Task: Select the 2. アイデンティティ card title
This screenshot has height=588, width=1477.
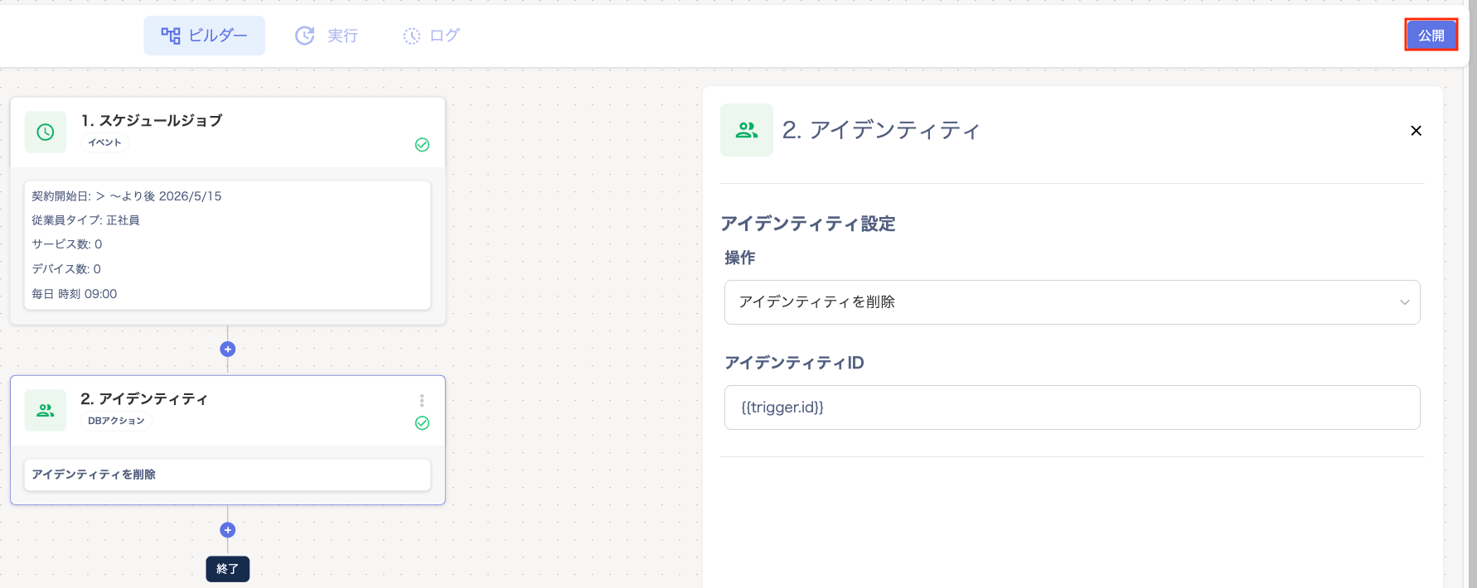Action: click(144, 399)
